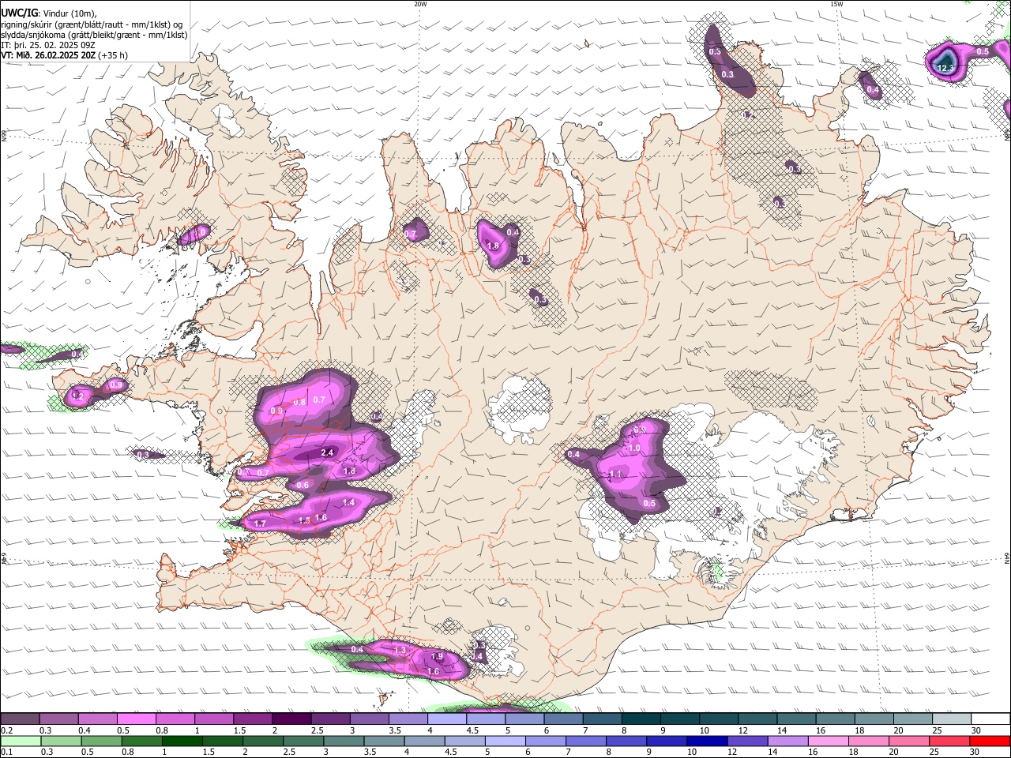
Task: Click the 1.1 snowfall value on the map
Action: click(616, 474)
